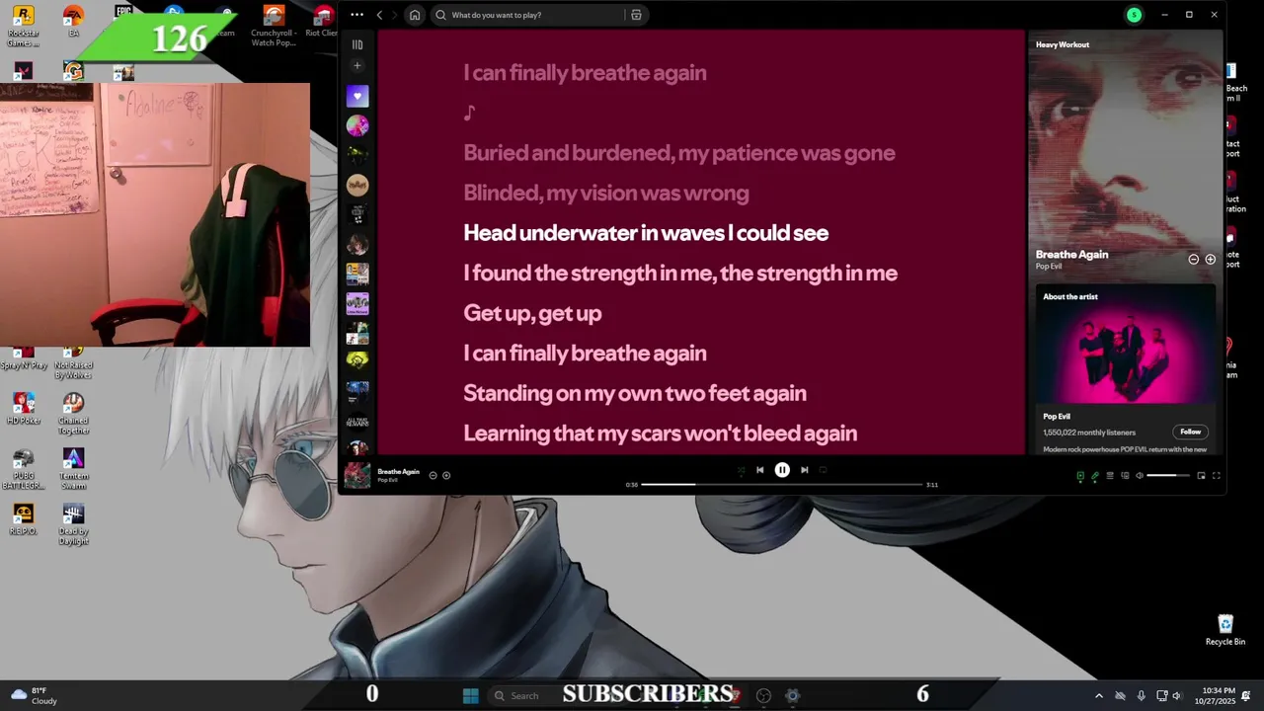The width and height of the screenshot is (1264, 711).
Task: Select Chained Together desktop shortcut
Action: (73, 414)
